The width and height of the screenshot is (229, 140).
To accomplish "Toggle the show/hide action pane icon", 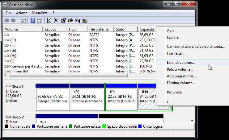I will (x=40, y=21).
